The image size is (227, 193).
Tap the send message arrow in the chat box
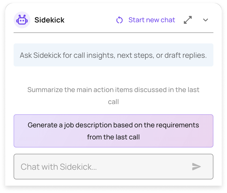[197, 167]
